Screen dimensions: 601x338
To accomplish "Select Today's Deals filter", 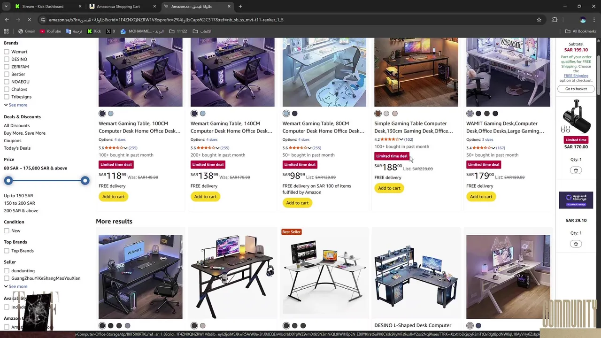I will click(x=17, y=148).
